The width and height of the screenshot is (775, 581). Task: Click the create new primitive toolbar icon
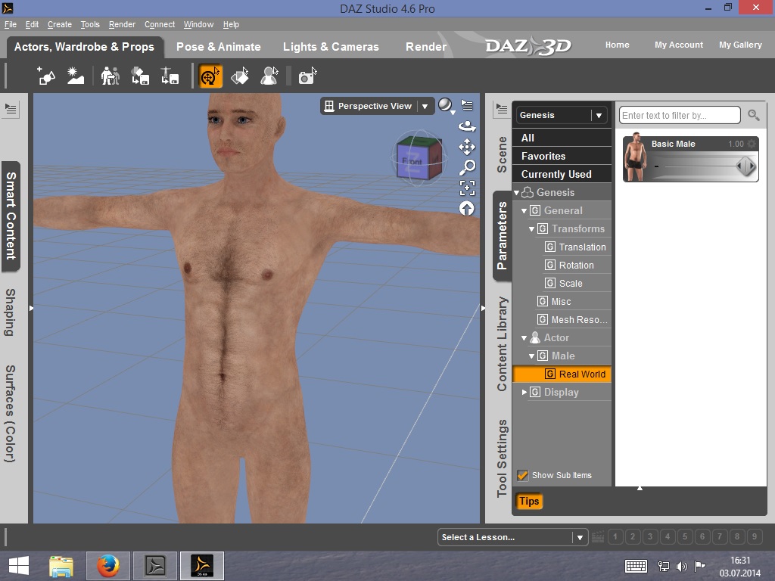click(x=46, y=76)
